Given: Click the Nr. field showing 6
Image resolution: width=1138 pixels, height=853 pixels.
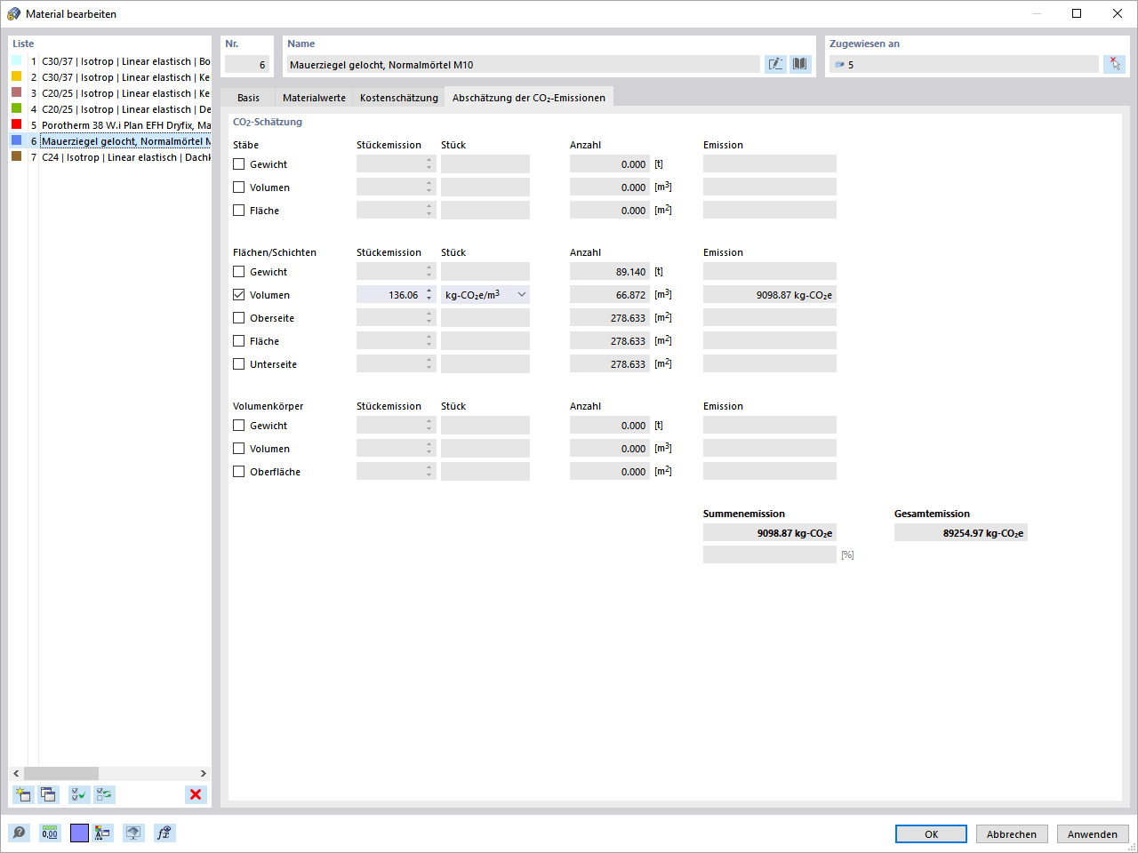Looking at the screenshot, I should [246, 65].
